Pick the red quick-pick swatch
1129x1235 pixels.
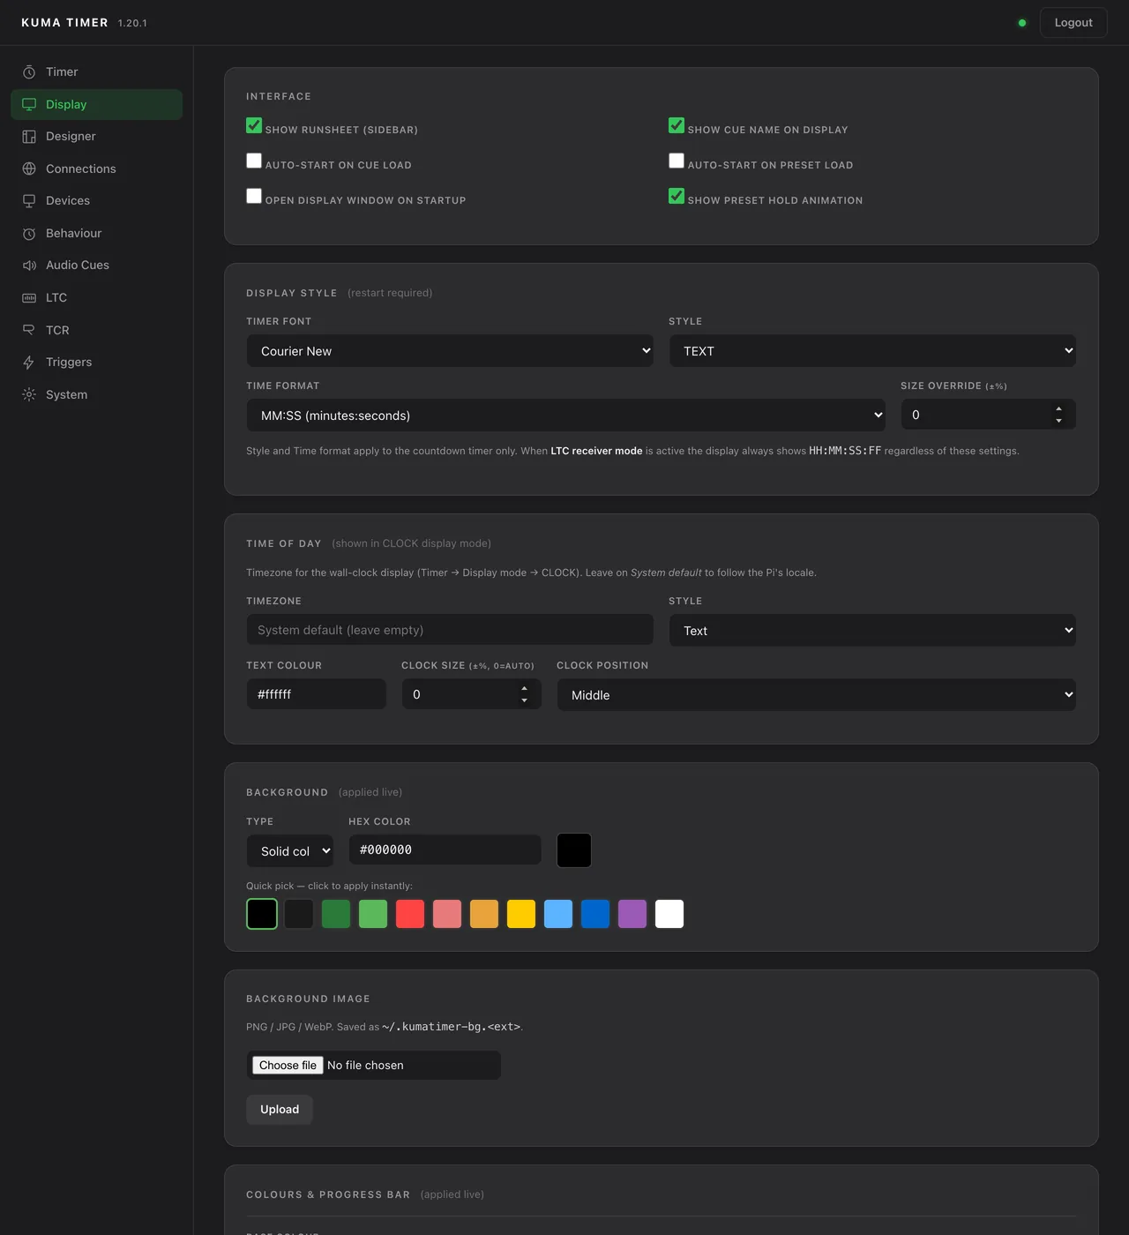click(x=410, y=914)
